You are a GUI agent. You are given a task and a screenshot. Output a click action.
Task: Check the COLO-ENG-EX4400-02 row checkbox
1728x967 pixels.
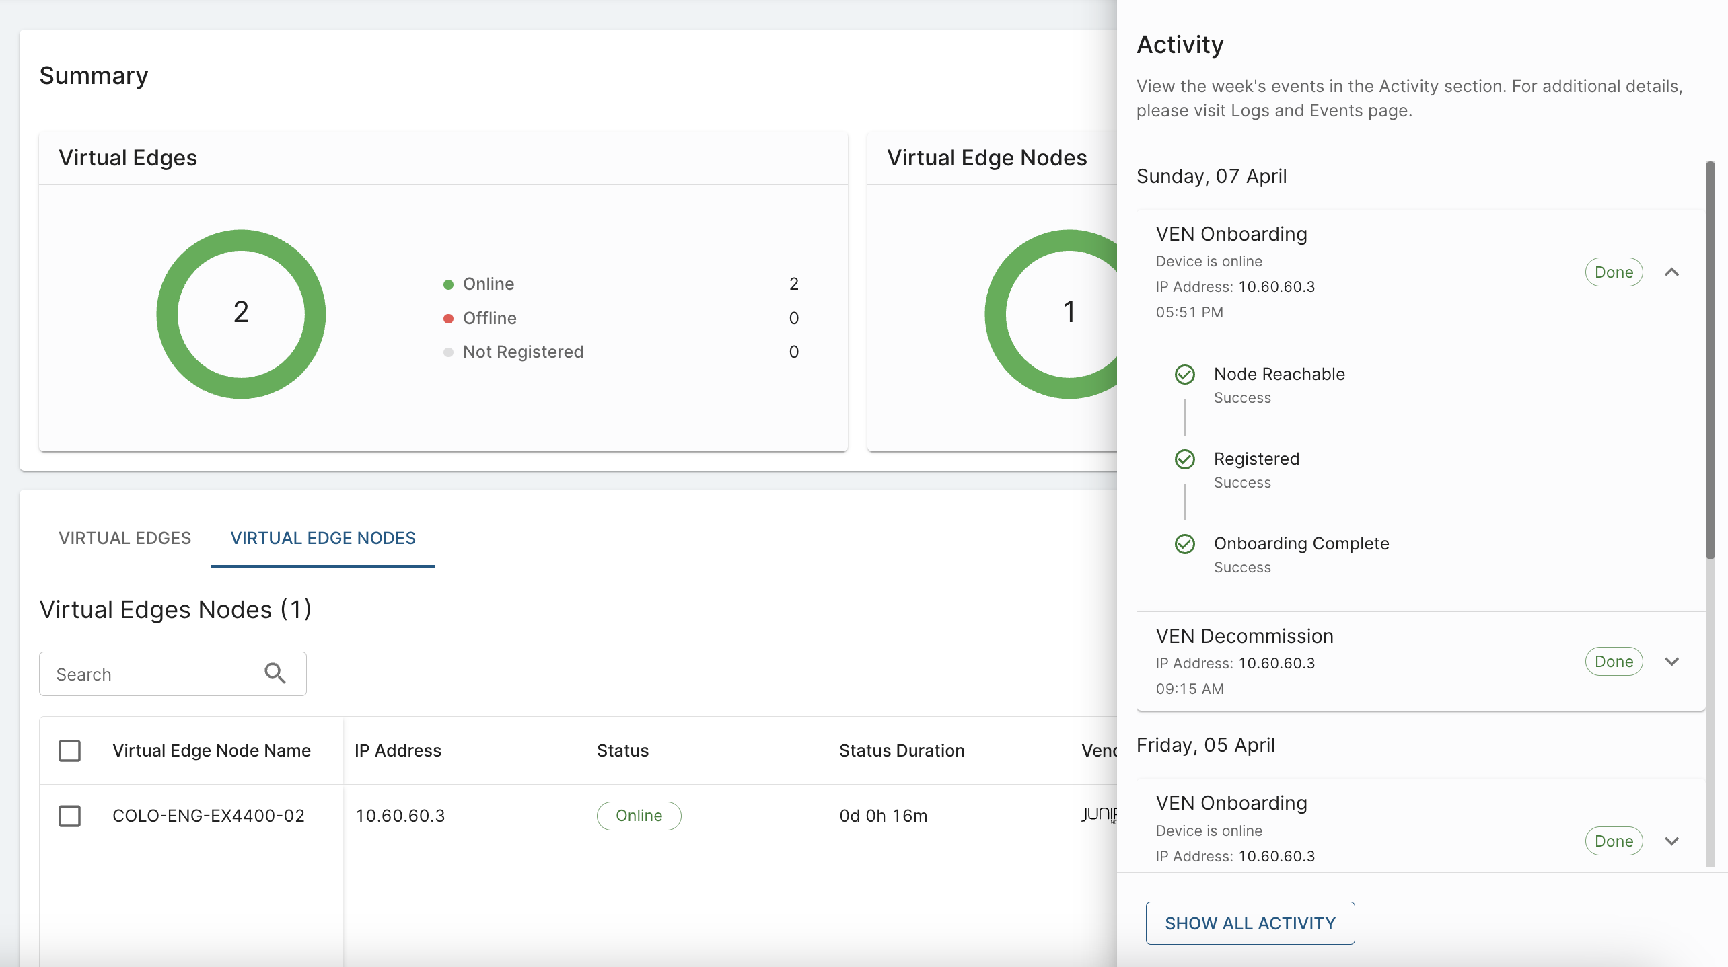(70, 816)
